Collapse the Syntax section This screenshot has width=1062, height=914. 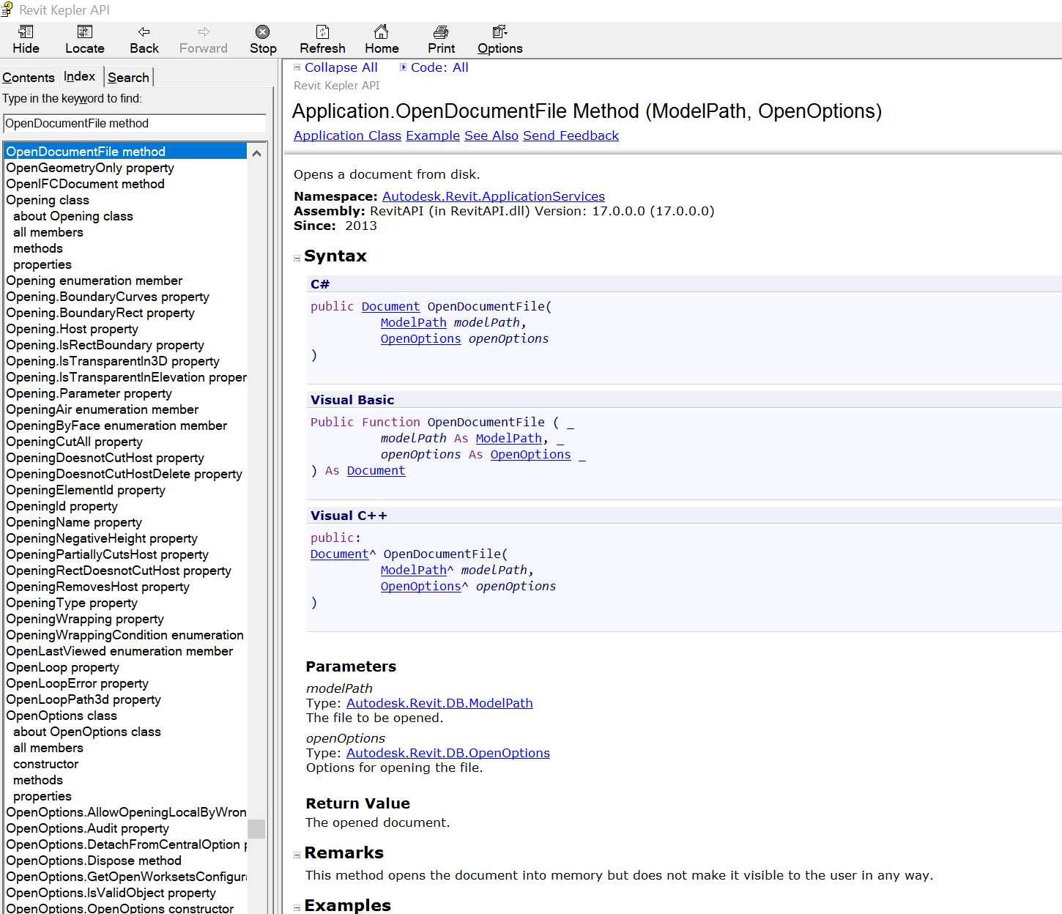[x=297, y=258]
